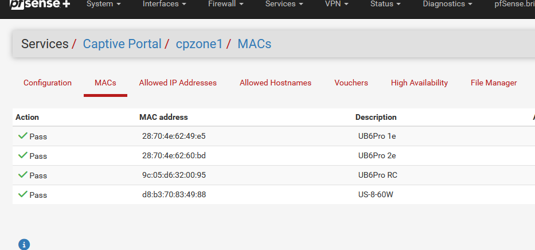Open the Allowed IP Addresses tab
The height and width of the screenshot is (250, 535).
pos(178,83)
